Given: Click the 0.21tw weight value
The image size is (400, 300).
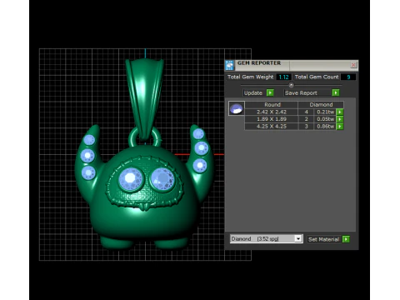Looking at the screenshot, I should pyautogui.click(x=325, y=112).
